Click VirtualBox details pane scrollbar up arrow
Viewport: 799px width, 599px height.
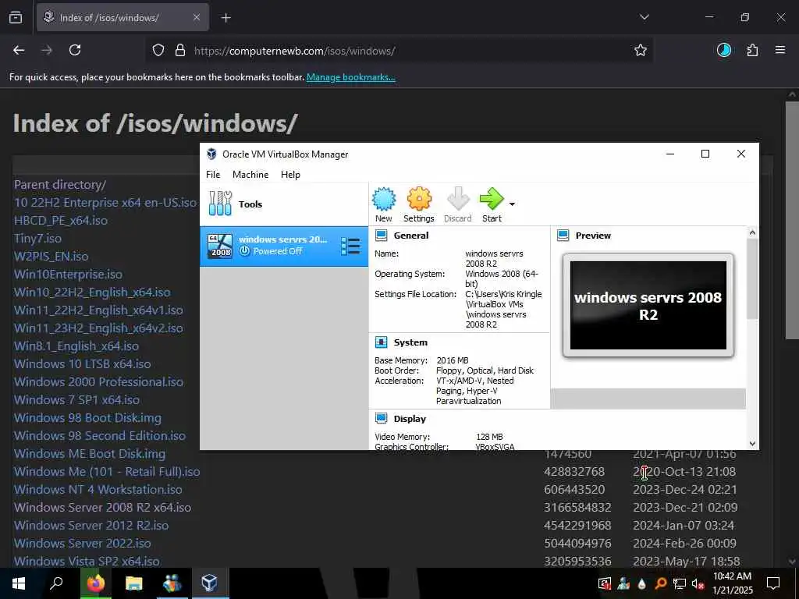752,232
